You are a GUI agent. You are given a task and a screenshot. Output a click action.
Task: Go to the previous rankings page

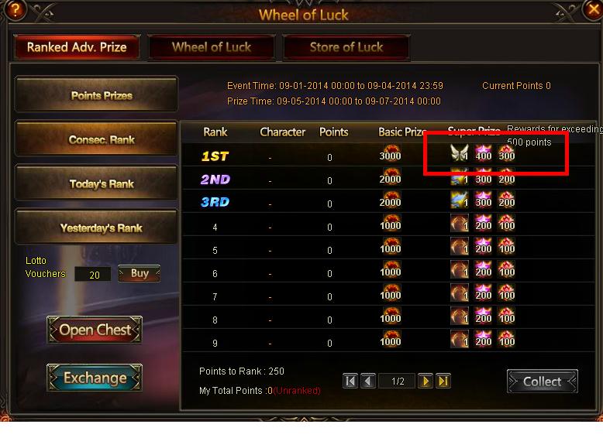point(368,381)
